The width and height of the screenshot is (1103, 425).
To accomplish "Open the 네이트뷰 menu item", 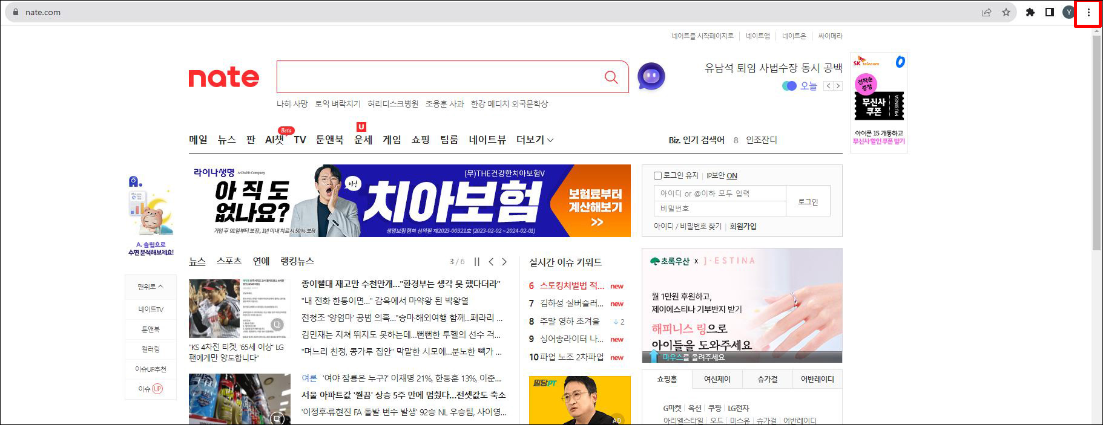I will point(487,140).
